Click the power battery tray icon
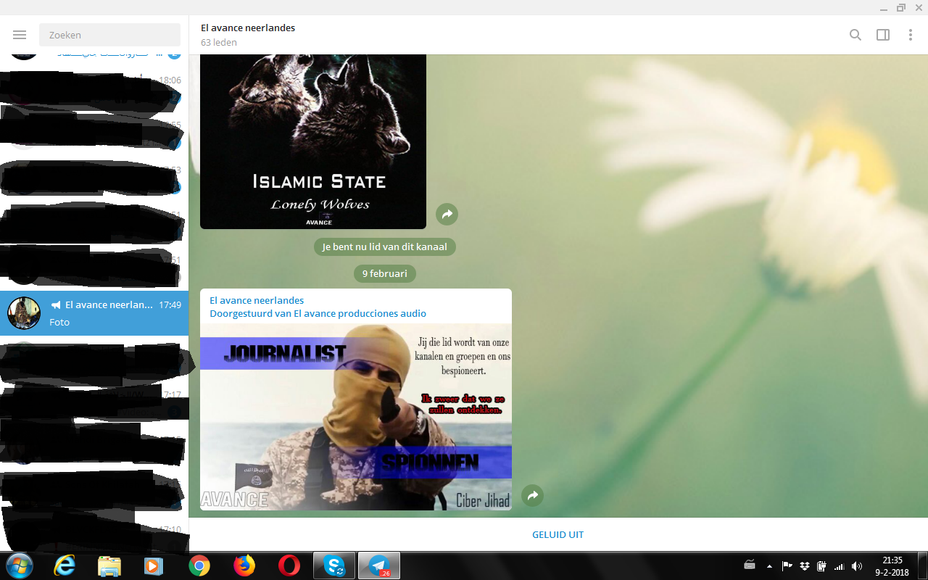The height and width of the screenshot is (580, 928). (x=821, y=565)
